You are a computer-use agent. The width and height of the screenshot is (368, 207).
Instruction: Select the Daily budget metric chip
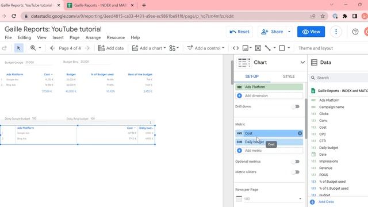click(x=269, y=142)
